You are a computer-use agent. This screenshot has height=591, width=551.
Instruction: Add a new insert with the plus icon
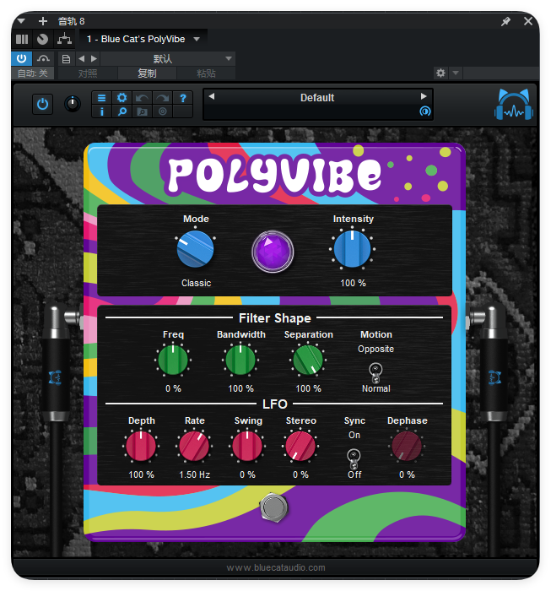(43, 21)
